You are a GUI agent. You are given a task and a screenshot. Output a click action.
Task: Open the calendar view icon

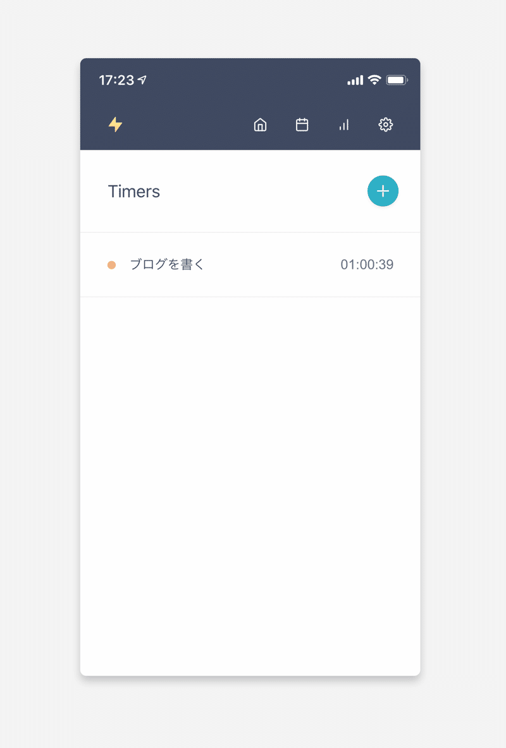pos(302,125)
